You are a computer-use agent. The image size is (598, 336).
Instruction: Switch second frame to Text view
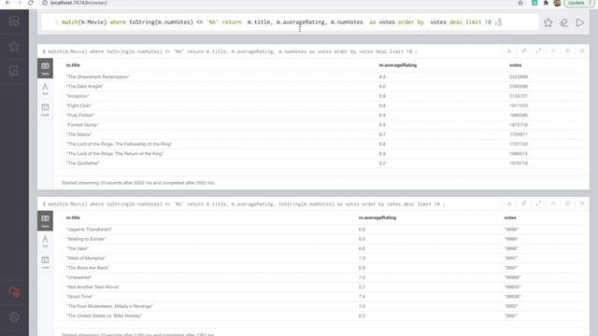(x=45, y=242)
